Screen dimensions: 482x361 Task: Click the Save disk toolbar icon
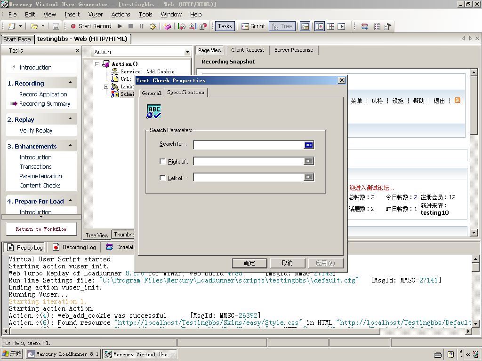coord(56,26)
